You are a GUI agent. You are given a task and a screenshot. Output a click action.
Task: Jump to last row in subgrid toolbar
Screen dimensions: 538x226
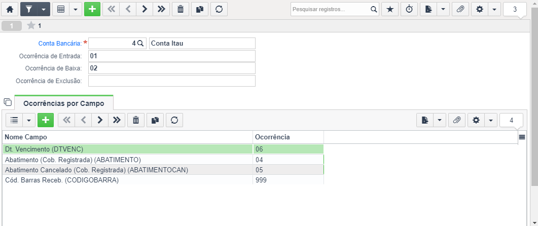click(117, 120)
